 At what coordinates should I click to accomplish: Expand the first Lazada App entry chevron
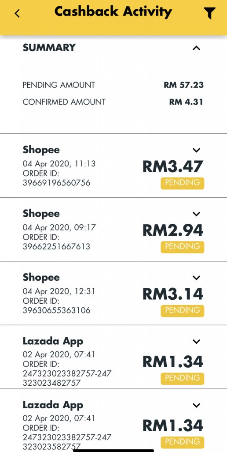(196, 342)
